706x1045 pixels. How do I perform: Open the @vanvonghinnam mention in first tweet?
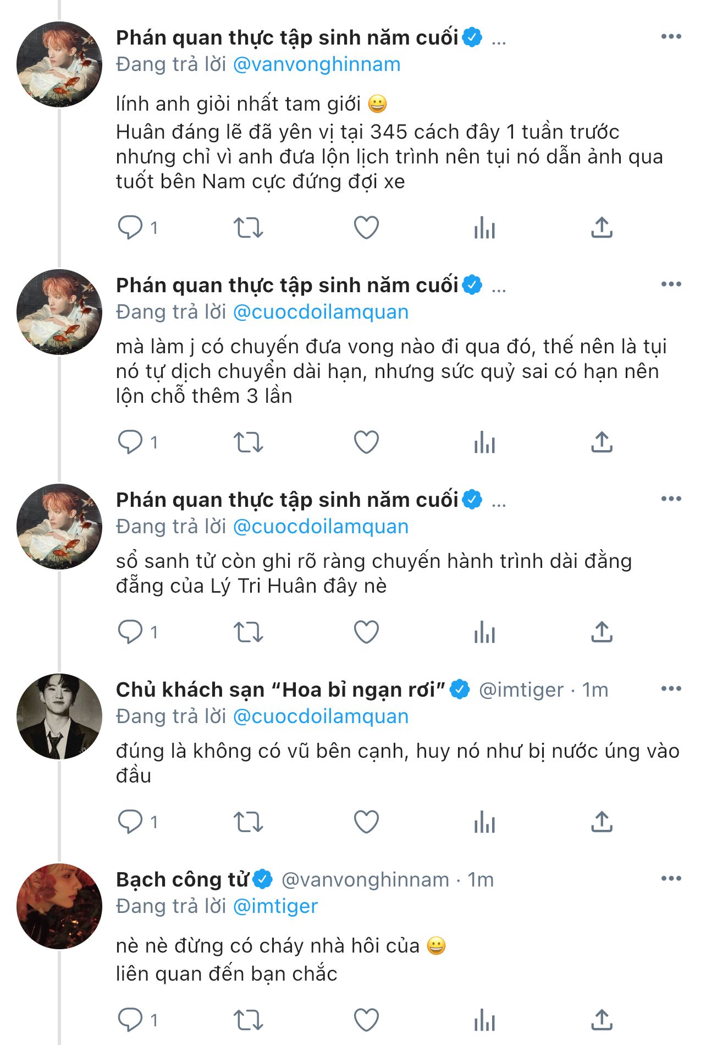317,64
